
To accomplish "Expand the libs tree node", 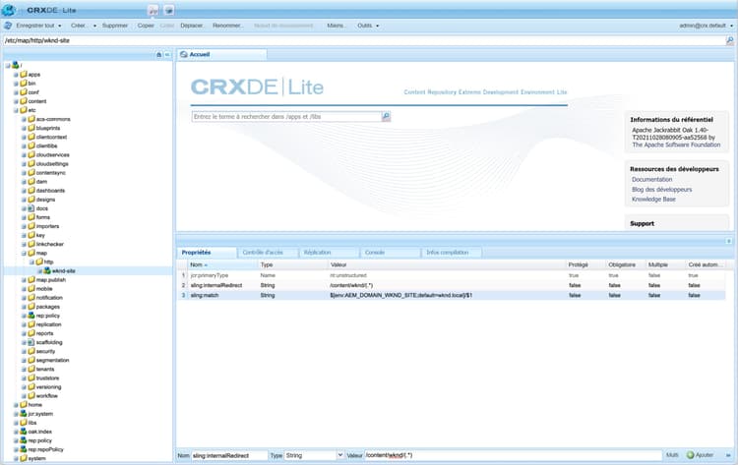I will point(16,423).
